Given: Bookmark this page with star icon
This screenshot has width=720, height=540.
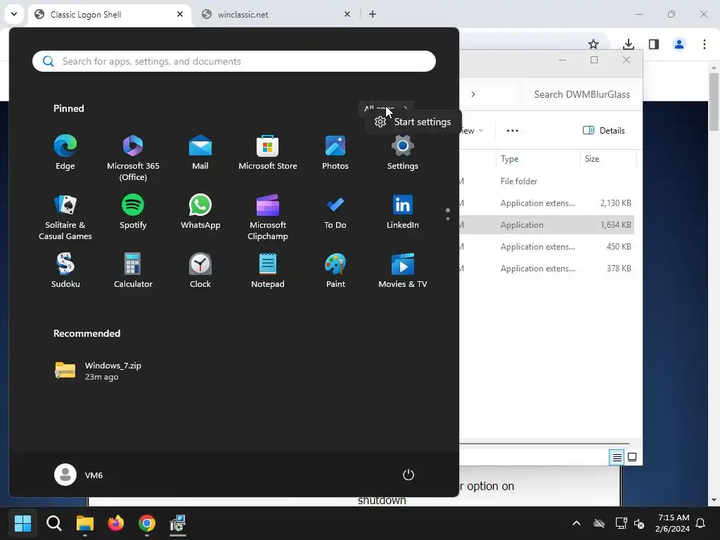Looking at the screenshot, I should pos(593,44).
